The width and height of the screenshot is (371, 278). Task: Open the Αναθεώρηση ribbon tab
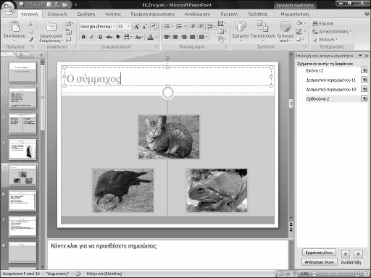197,14
